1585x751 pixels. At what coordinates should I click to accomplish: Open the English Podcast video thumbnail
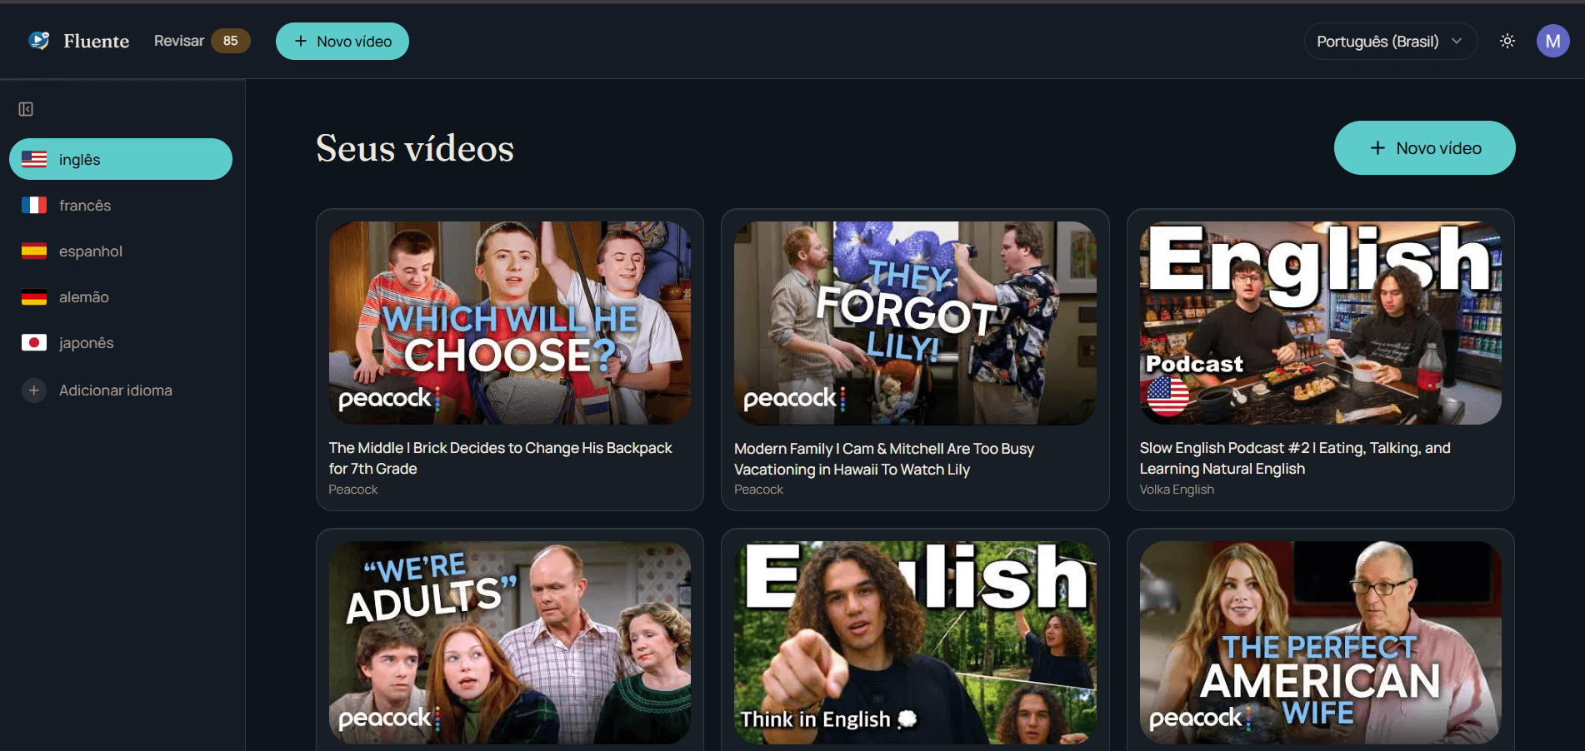(x=1321, y=323)
